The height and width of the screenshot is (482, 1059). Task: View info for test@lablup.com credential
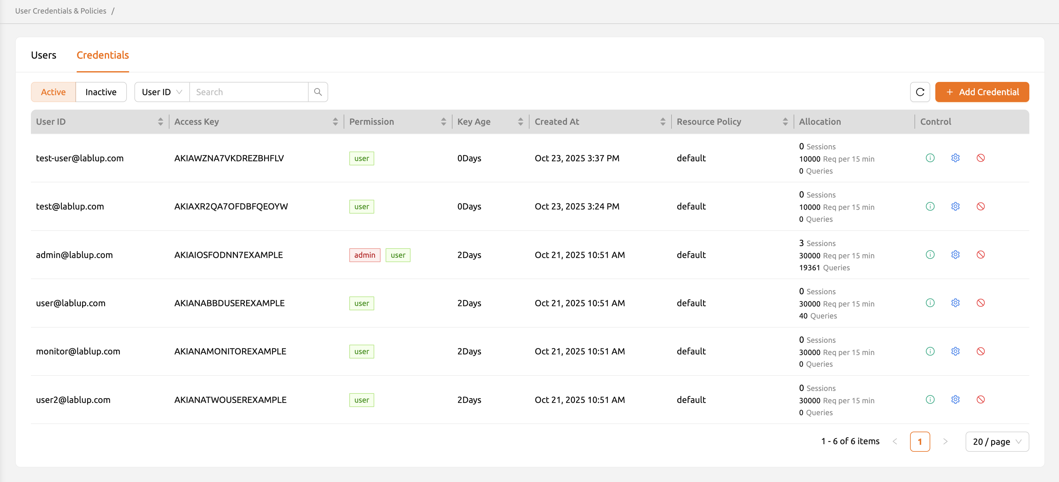click(930, 206)
